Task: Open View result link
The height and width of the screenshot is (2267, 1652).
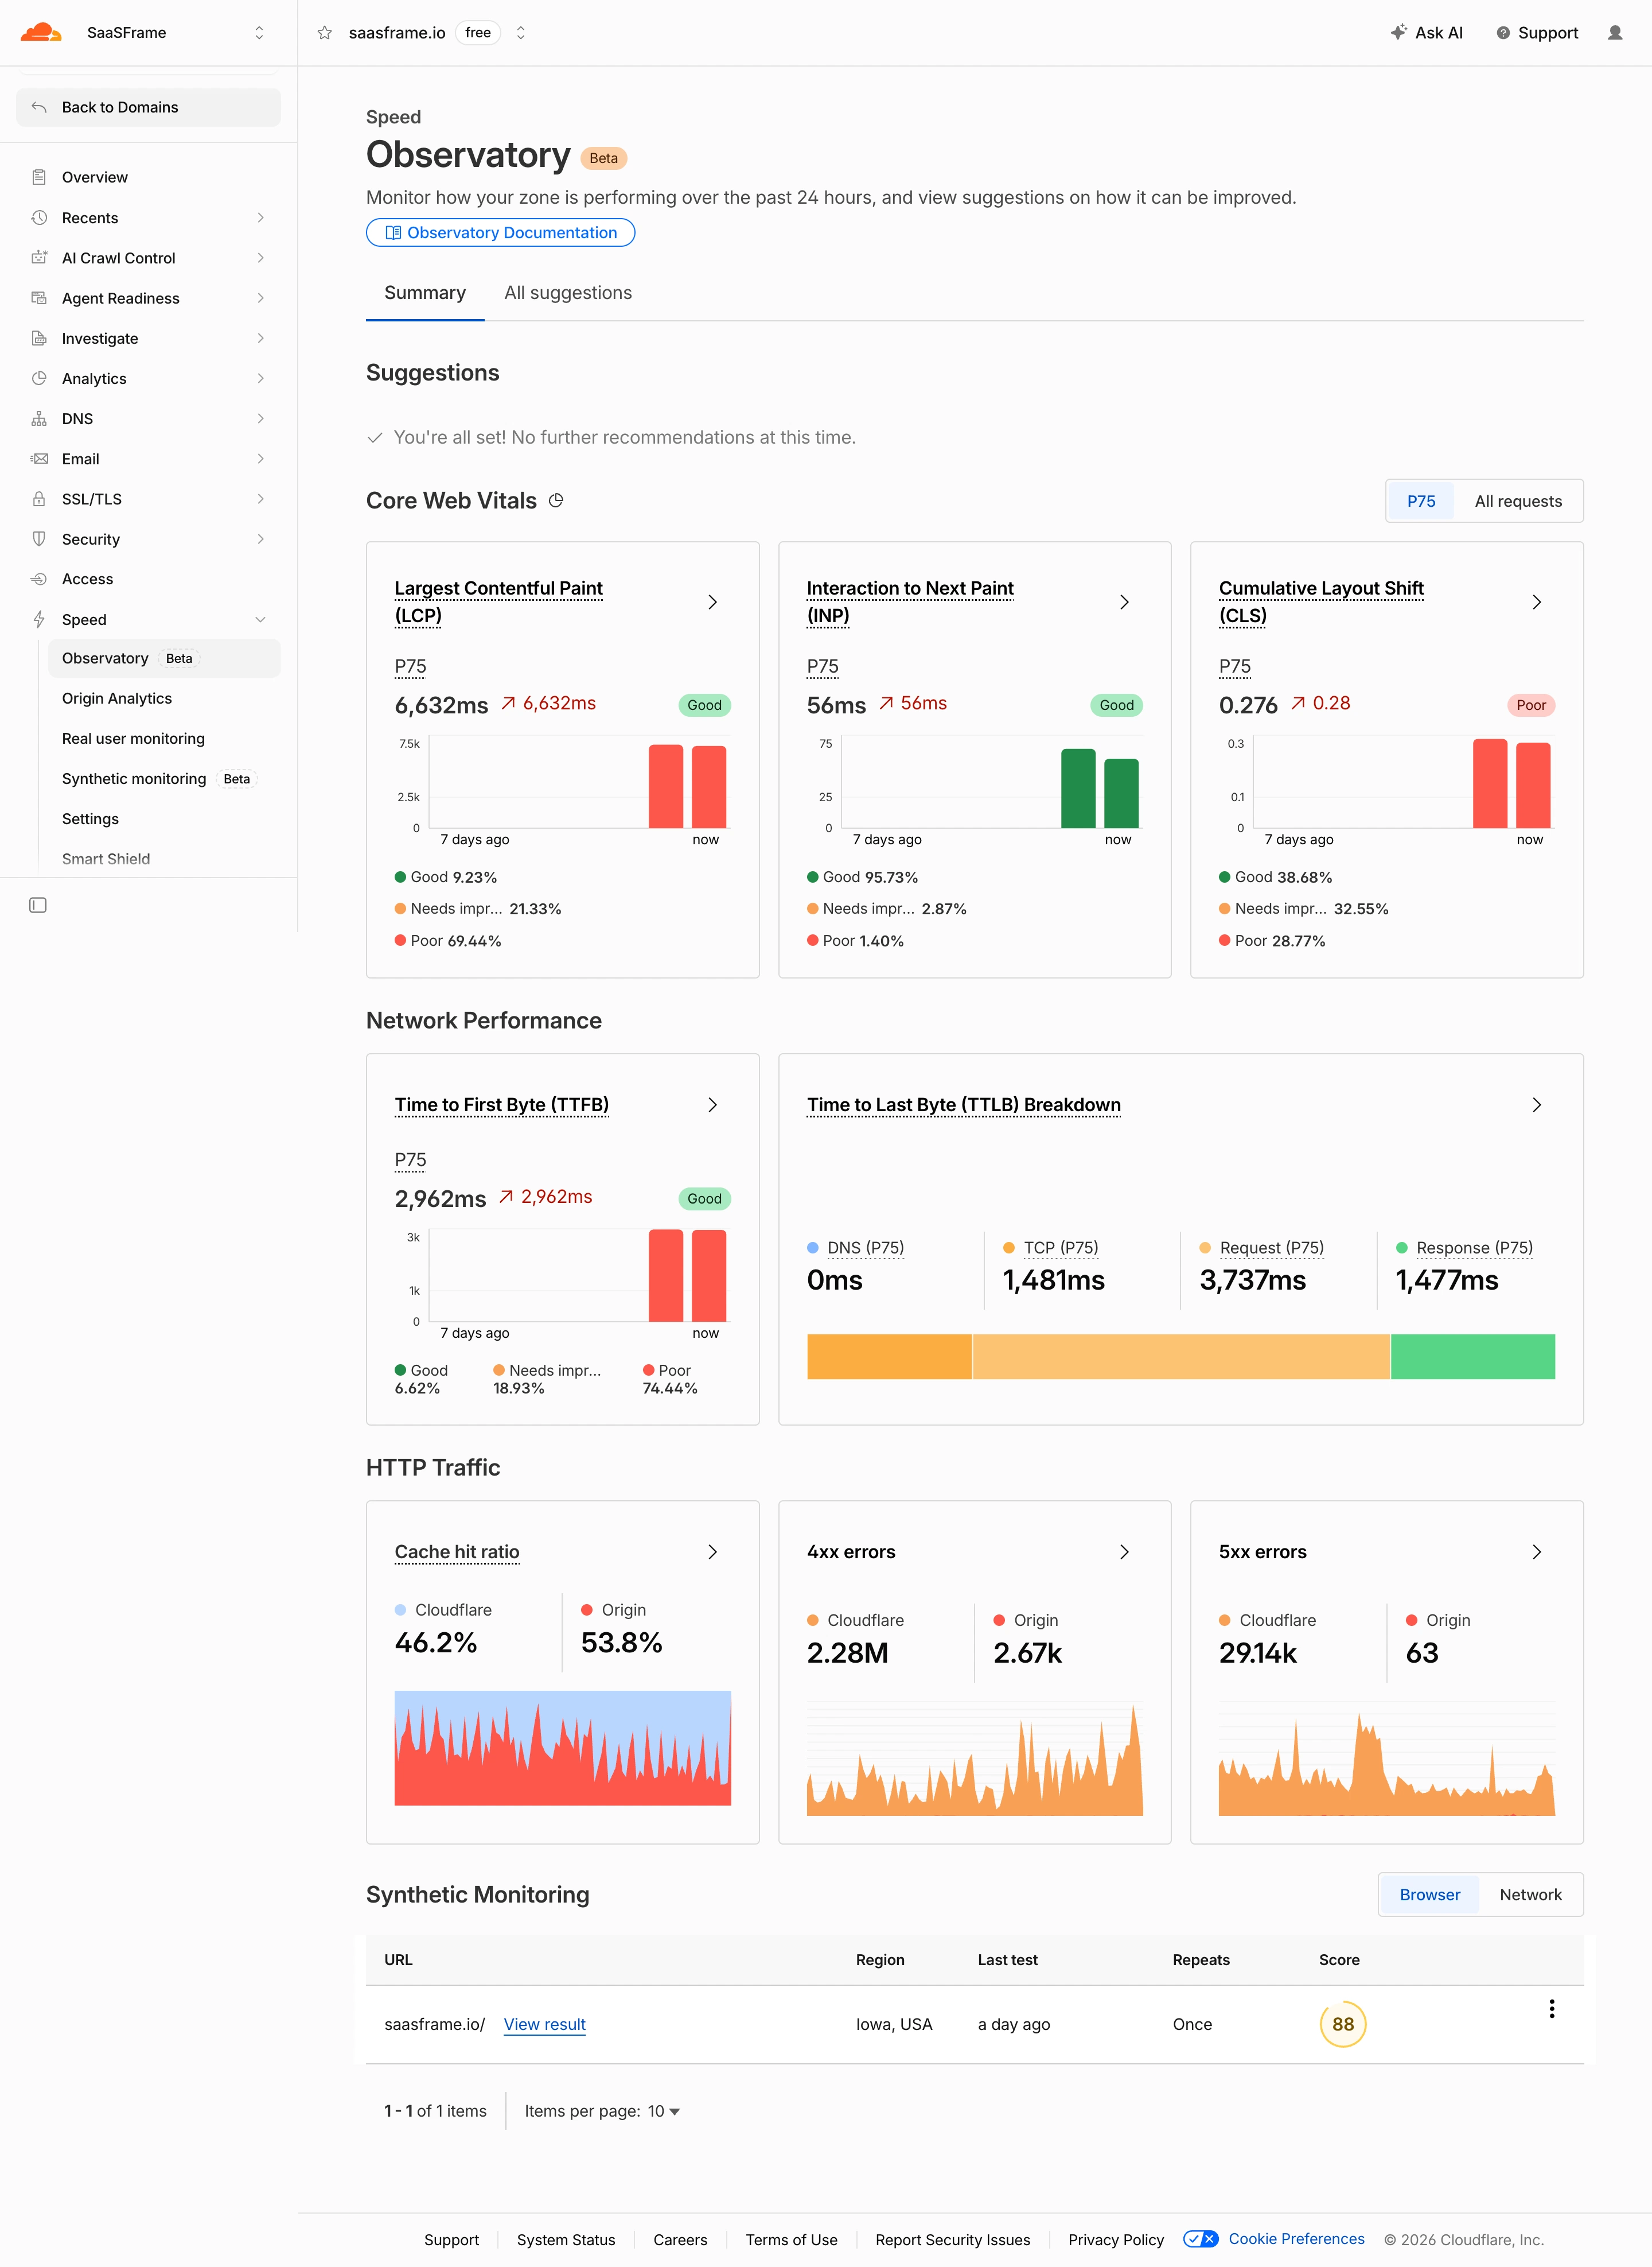Action: tap(544, 2024)
